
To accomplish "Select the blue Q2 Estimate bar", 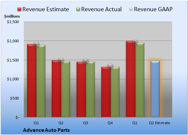I will pos(155,89).
